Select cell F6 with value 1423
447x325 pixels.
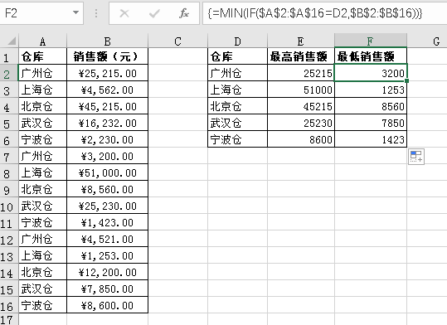pyautogui.click(x=371, y=139)
